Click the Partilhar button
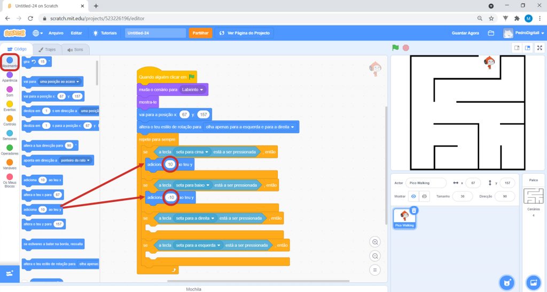 201,33
